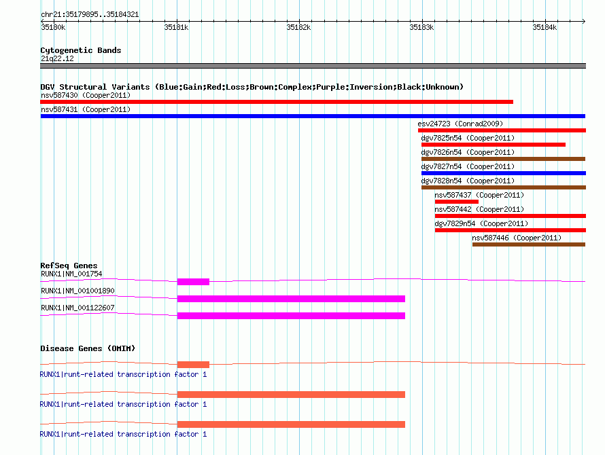Image resolution: width=605 pixels, height=455 pixels.
Task: Click the first OMIM short orange exon block
Action: click(x=193, y=365)
